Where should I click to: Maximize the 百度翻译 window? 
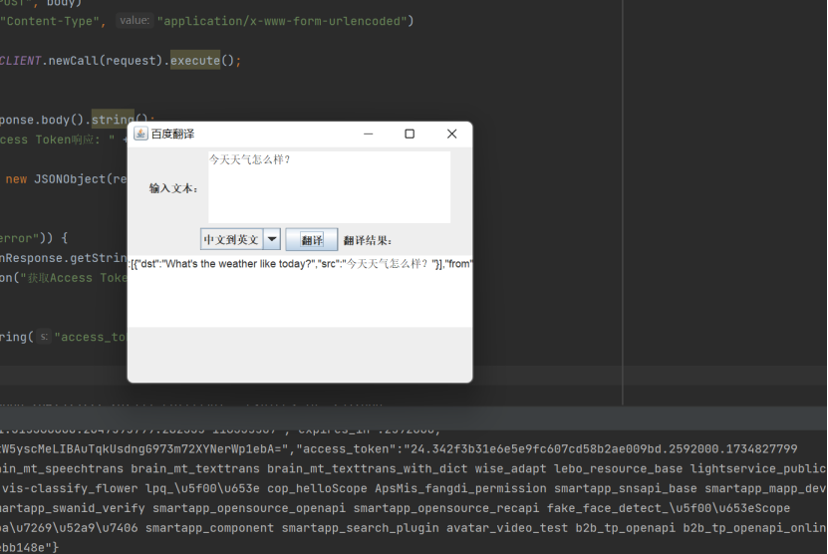coord(410,135)
